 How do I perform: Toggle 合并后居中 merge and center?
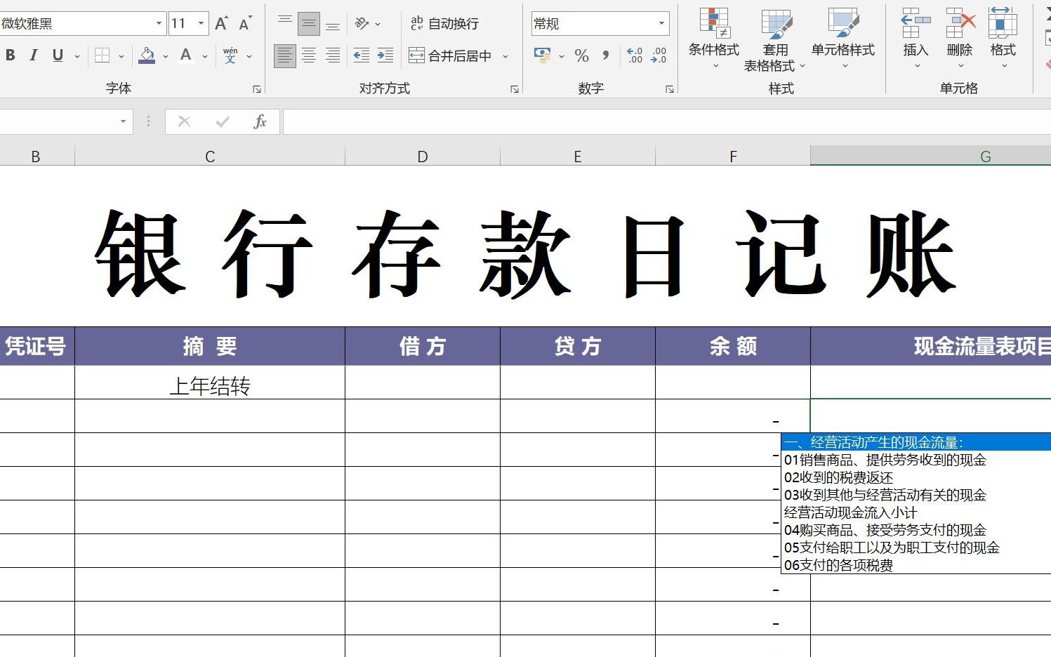pos(460,55)
